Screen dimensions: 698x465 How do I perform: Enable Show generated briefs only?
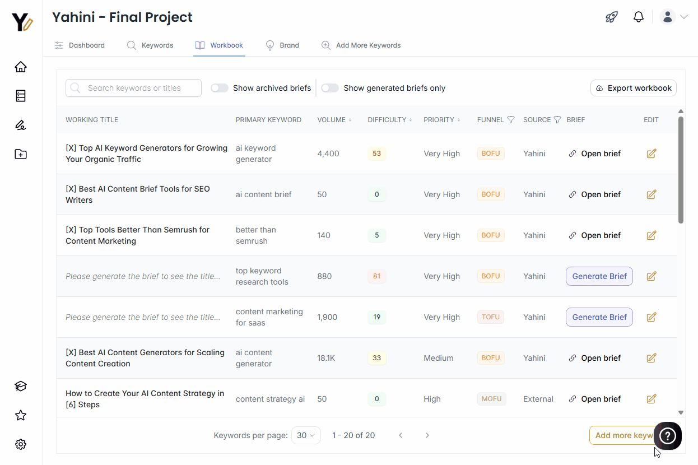330,88
